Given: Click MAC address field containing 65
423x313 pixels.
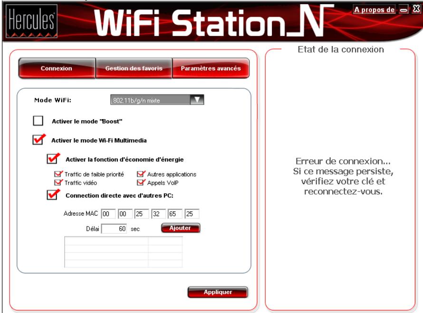Looking at the screenshot, I should (175, 214).
